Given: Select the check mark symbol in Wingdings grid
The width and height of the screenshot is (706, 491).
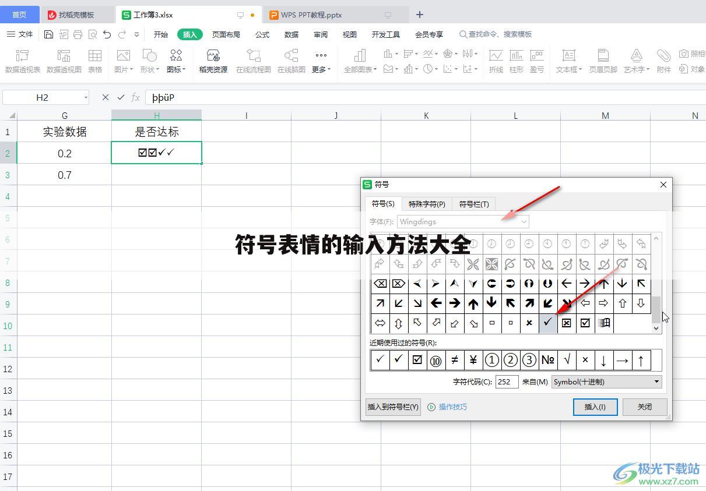Looking at the screenshot, I should coord(548,323).
